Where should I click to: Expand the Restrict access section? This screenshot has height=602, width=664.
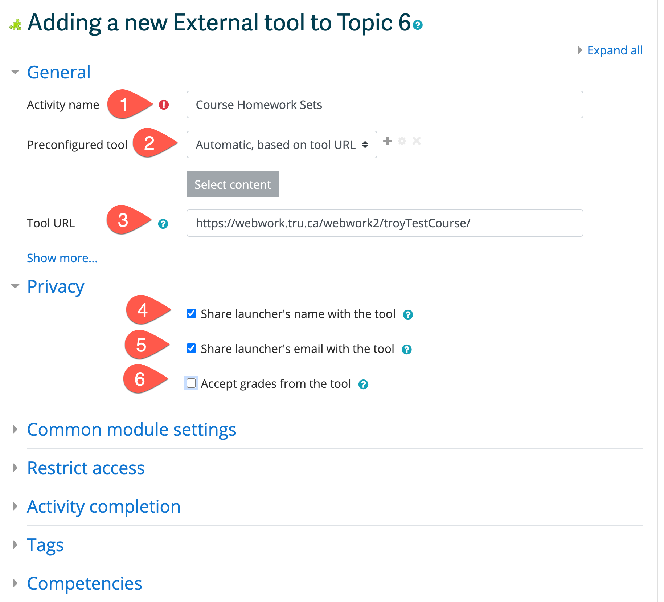(86, 468)
